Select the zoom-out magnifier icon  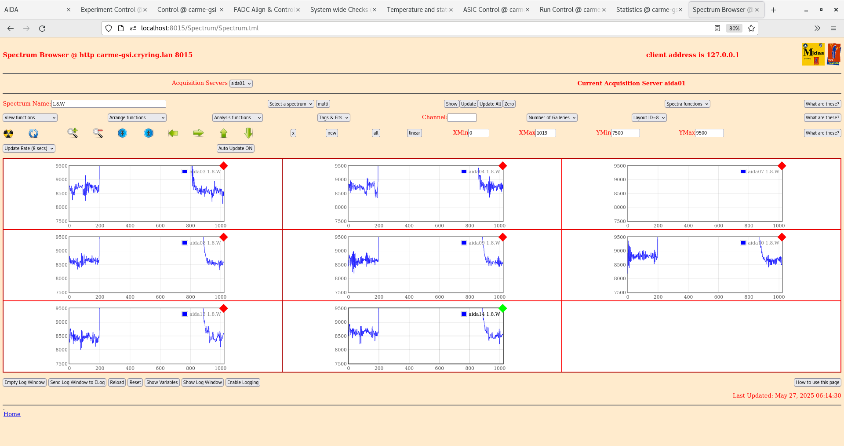98,133
